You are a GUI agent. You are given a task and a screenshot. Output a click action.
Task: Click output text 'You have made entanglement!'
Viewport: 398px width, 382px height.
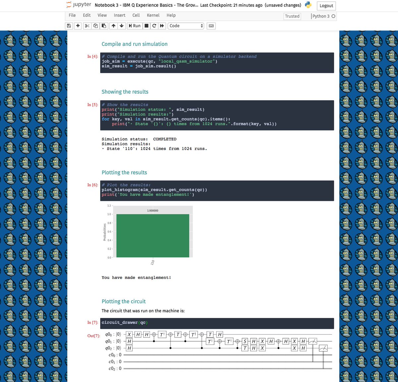point(136,278)
